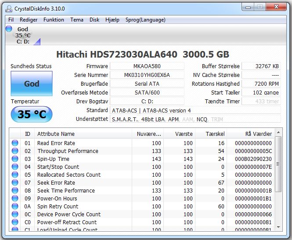This screenshot has height=240, width=292.
Task: Open the Sprog(Language) menu
Action: [145, 20]
